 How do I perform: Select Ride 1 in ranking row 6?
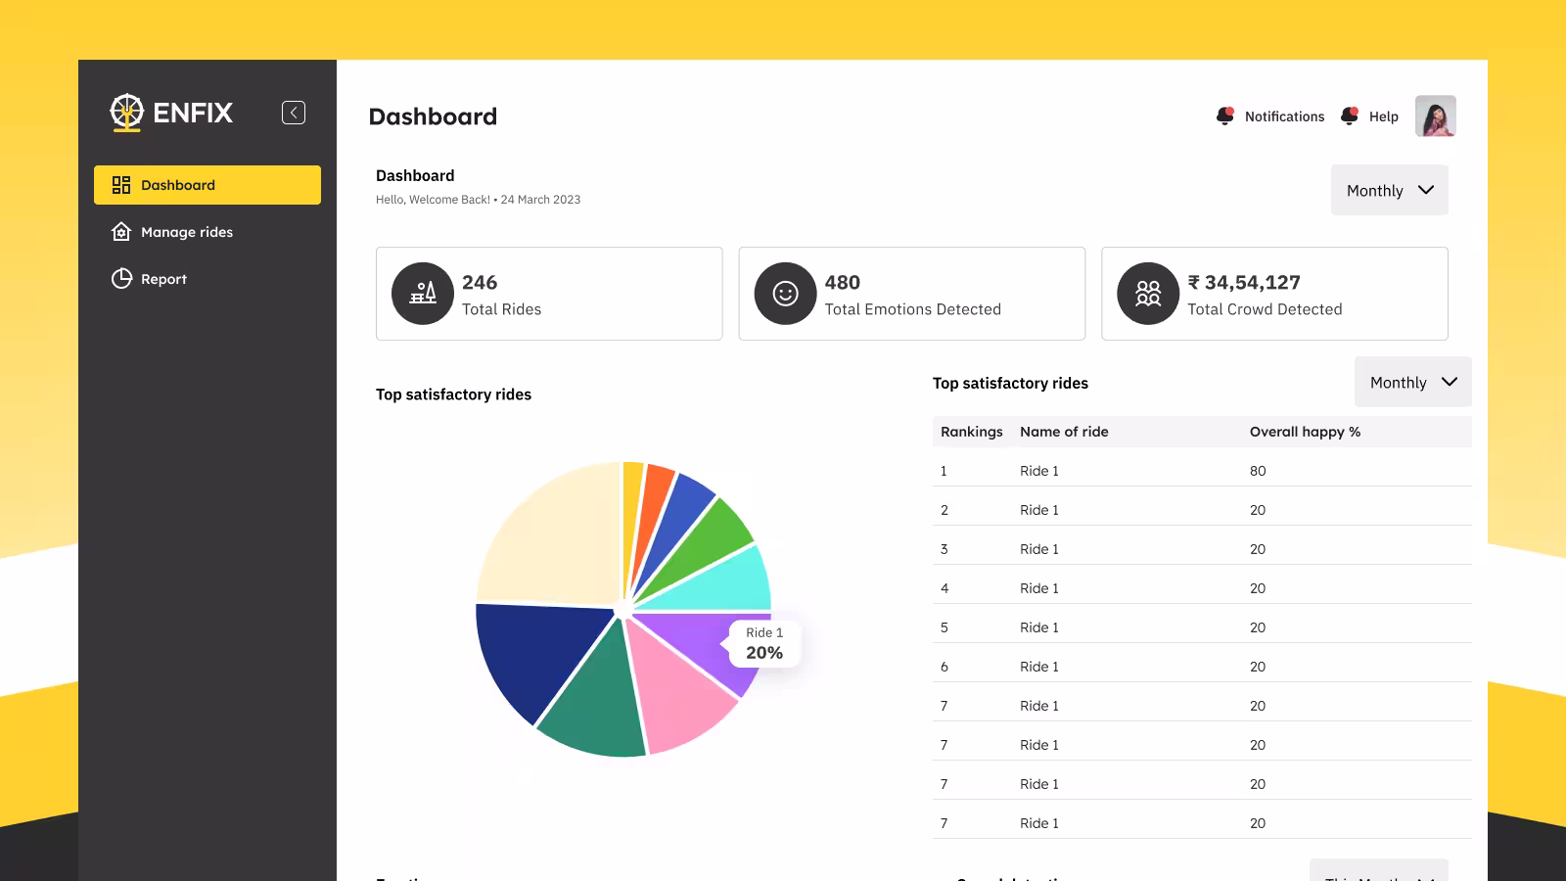pyautogui.click(x=1039, y=667)
